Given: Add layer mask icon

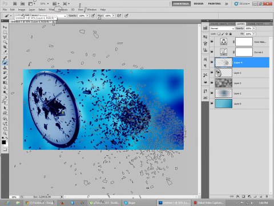Looking at the screenshot, I should coord(243,196).
